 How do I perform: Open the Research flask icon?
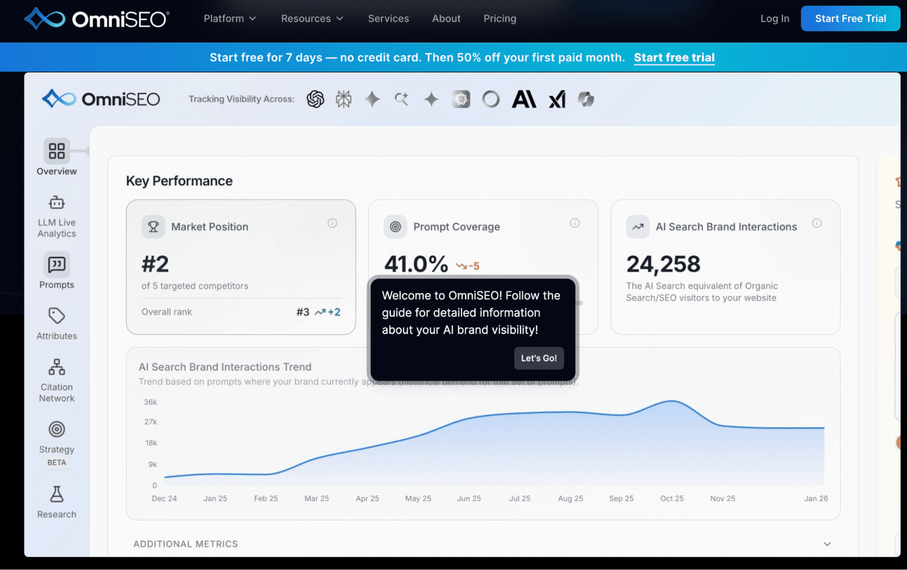click(x=57, y=494)
